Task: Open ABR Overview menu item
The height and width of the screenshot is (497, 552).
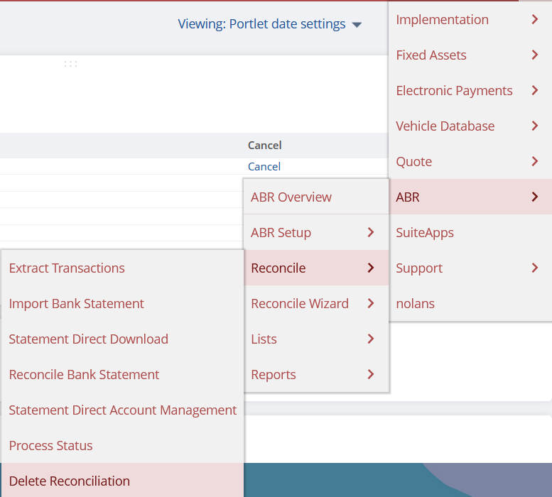Action: click(291, 197)
